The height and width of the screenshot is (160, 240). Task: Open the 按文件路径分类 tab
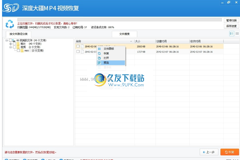pyautogui.click(x=18, y=34)
